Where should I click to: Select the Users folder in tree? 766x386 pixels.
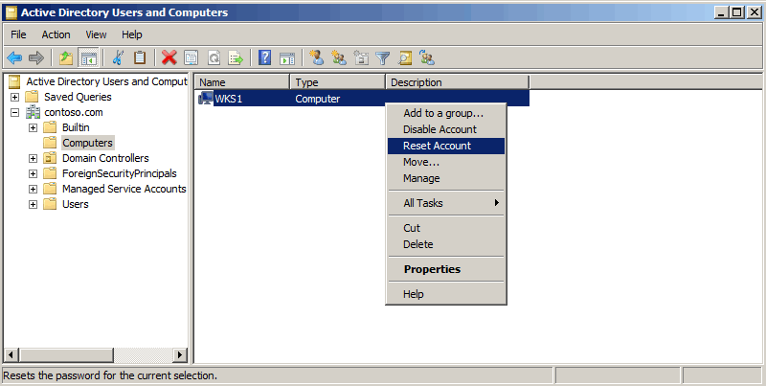click(75, 204)
